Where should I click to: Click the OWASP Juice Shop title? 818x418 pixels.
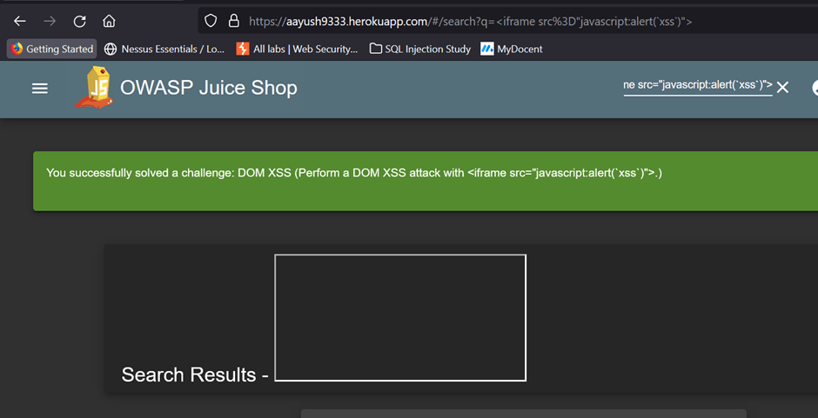coord(208,88)
